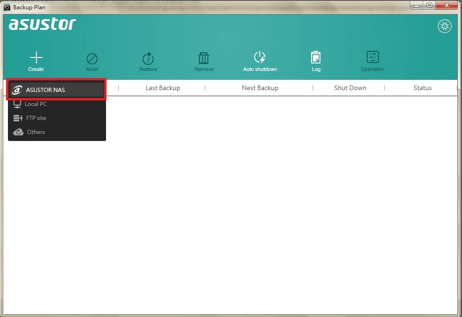Click the Abort toolbar icon
Screen dimensions: 462x317
pos(92,59)
